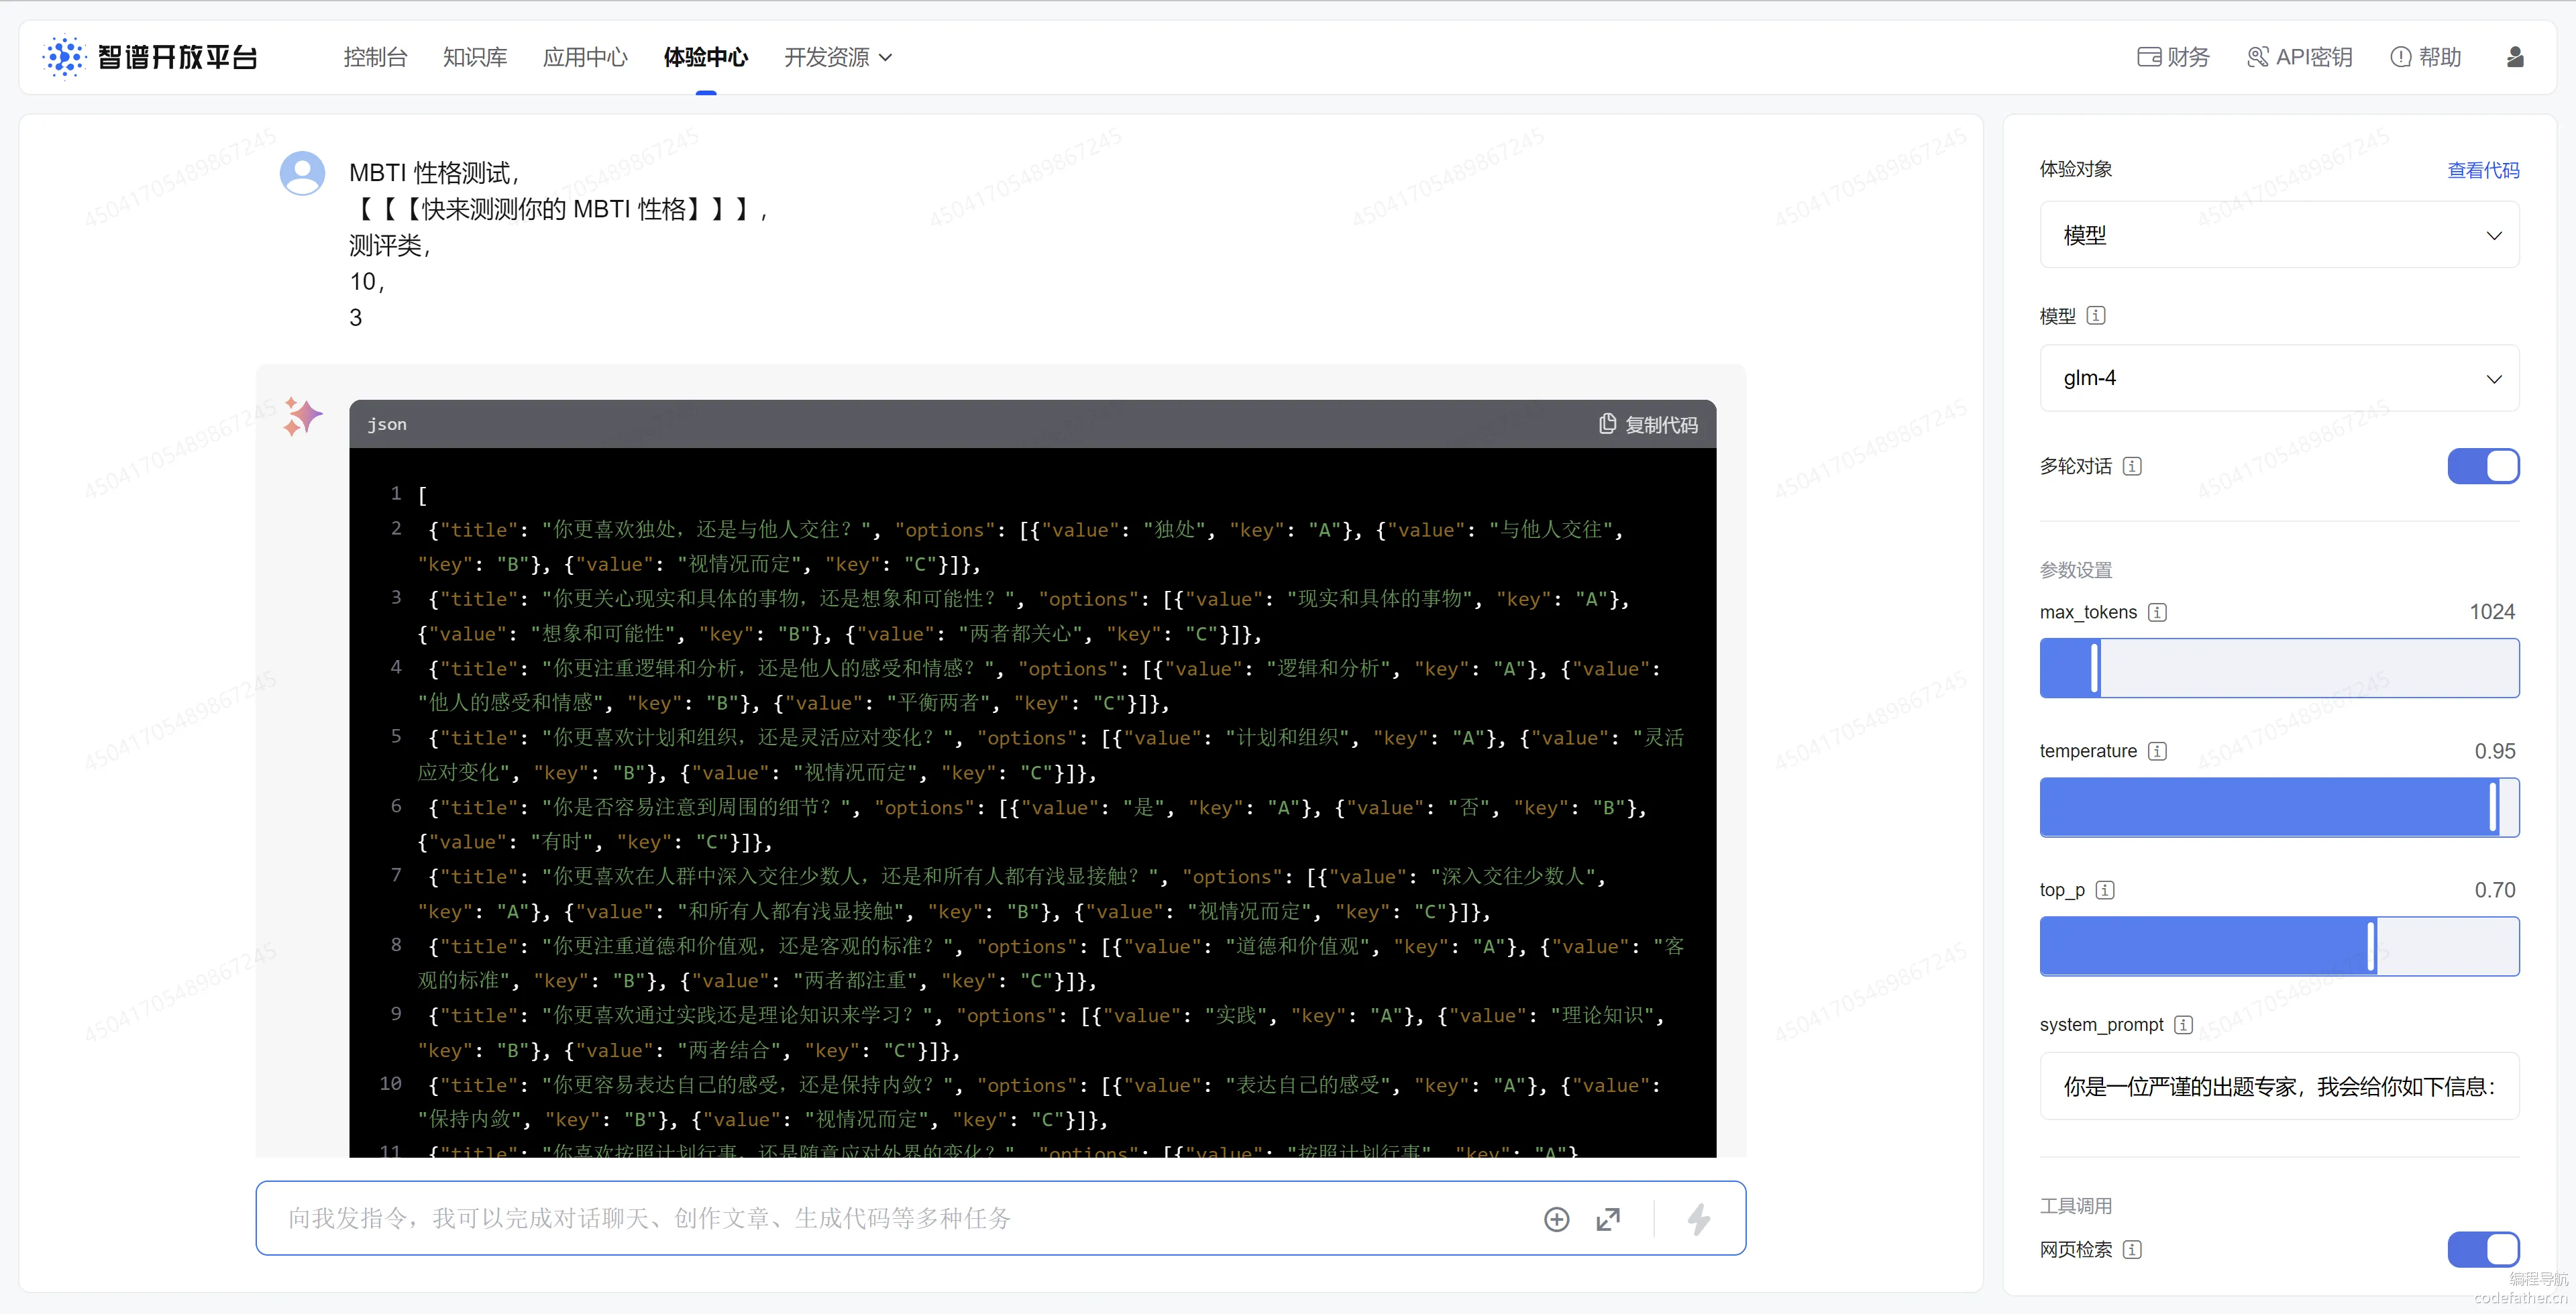Click info icon next to temperature
Image resolution: width=2576 pixels, height=1314 pixels.
click(2158, 751)
